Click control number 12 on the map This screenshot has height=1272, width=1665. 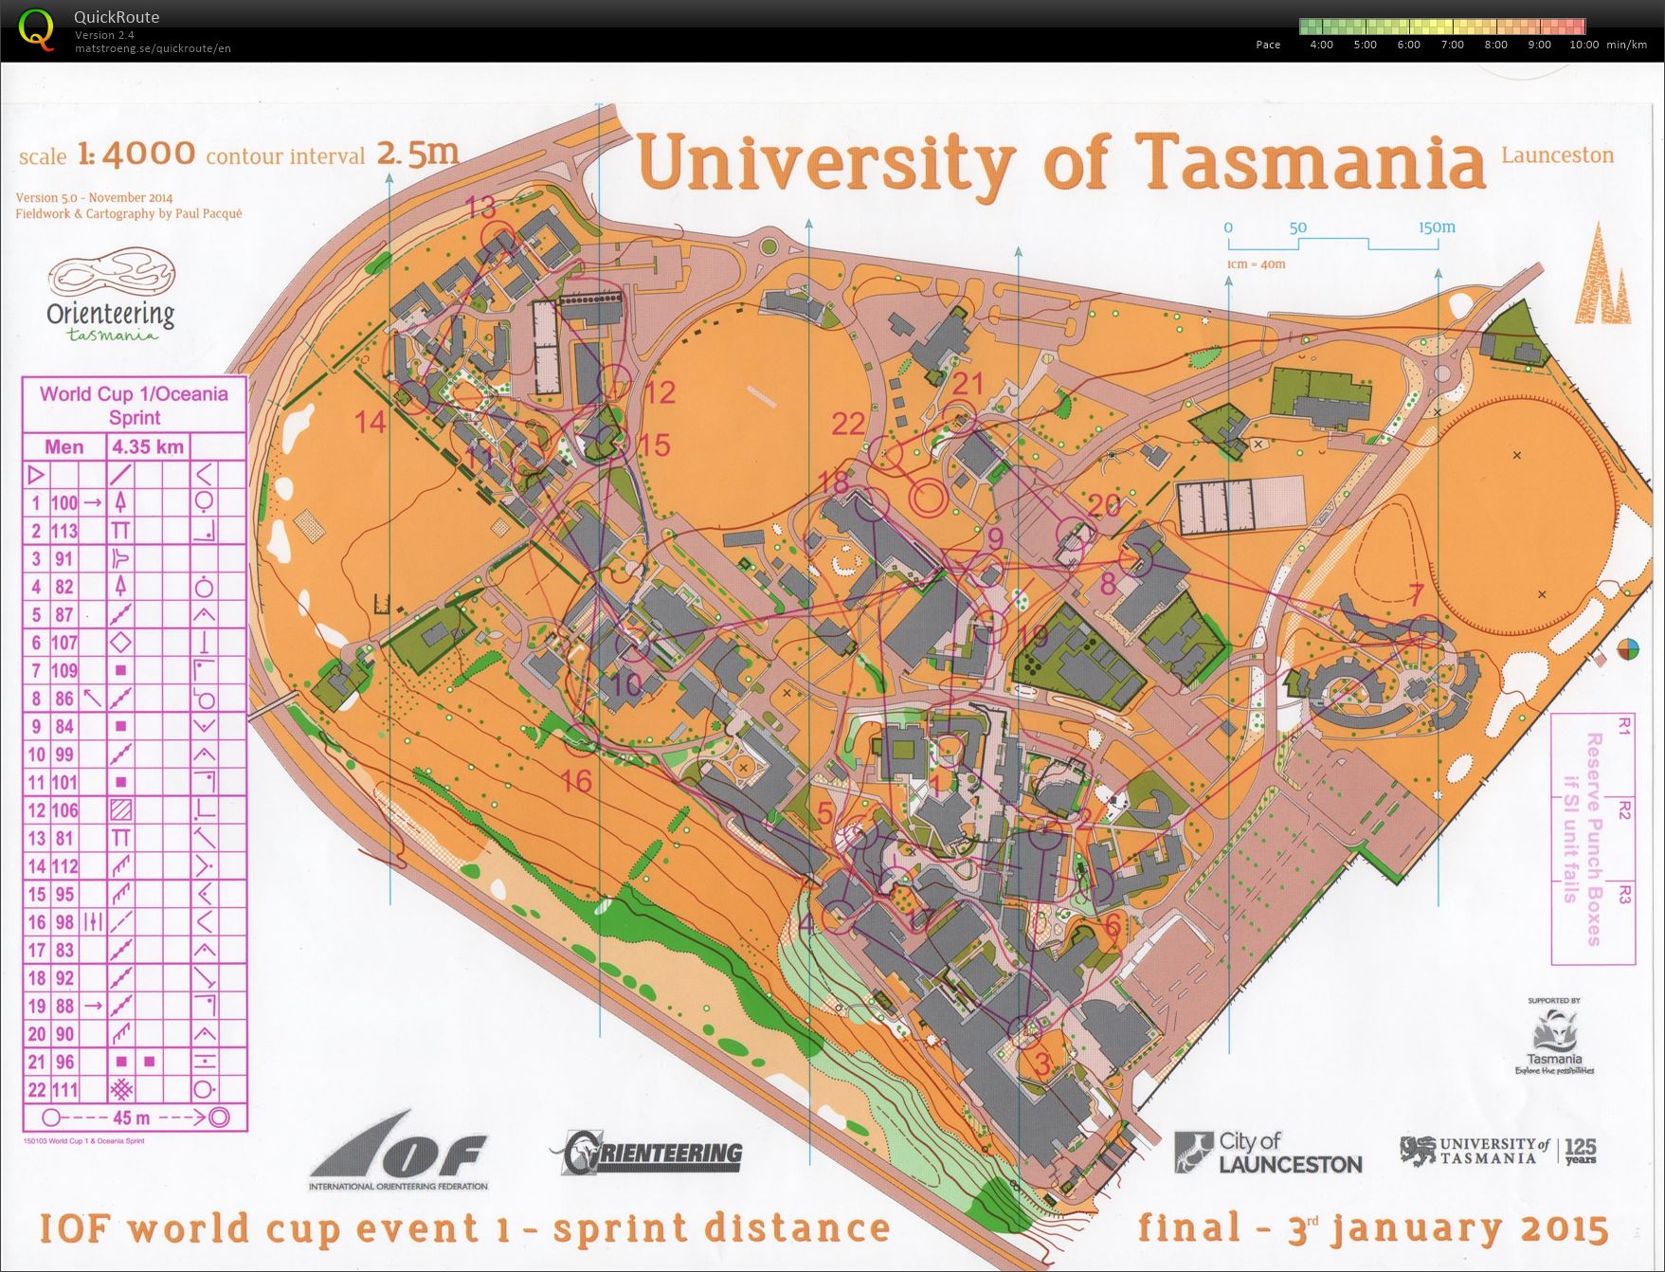(x=660, y=392)
